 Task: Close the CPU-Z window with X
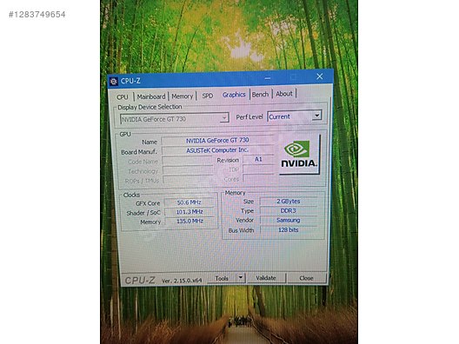(319, 76)
